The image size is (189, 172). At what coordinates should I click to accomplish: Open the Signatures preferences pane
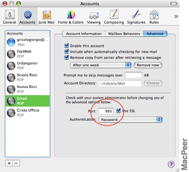pyautogui.click(x=136, y=17)
